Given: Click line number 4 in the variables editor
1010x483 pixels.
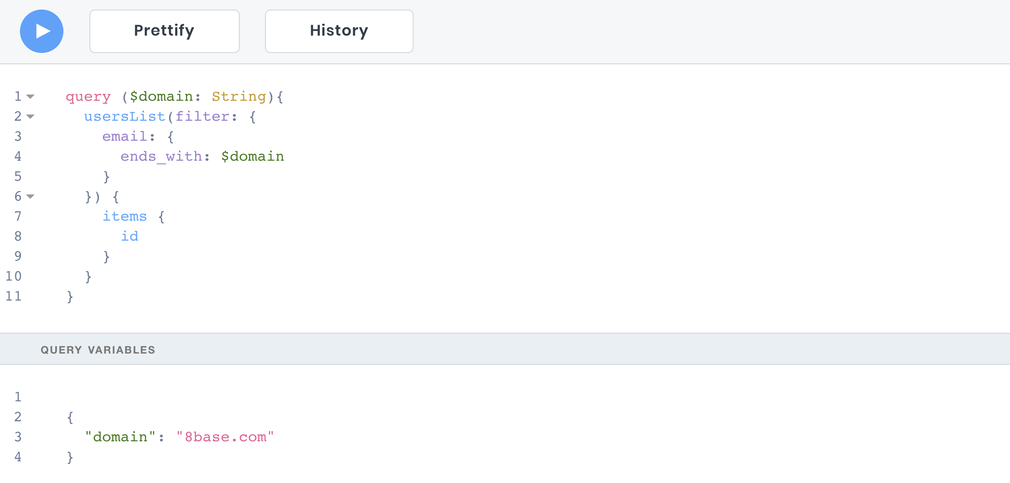Looking at the screenshot, I should [18, 457].
